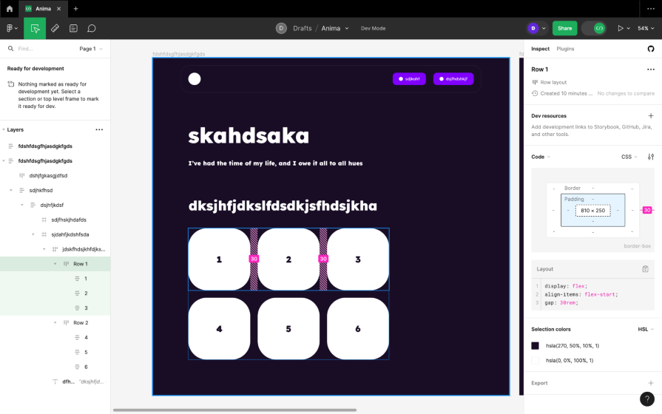
Task: Copy the Layout code with clipboard icon
Action: pyautogui.click(x=645, y=269)
